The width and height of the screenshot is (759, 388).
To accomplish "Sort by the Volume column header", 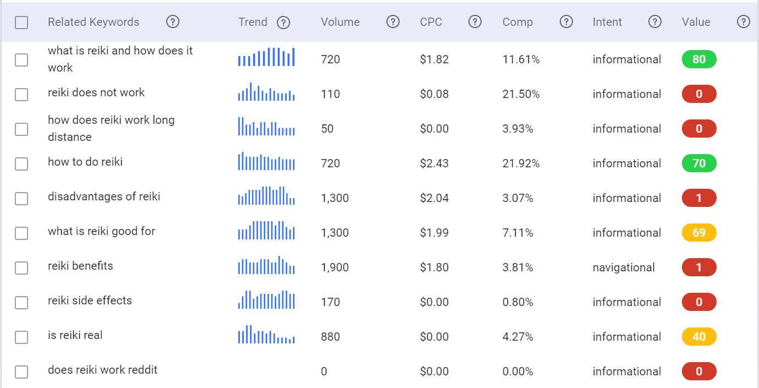I will 340,22.
